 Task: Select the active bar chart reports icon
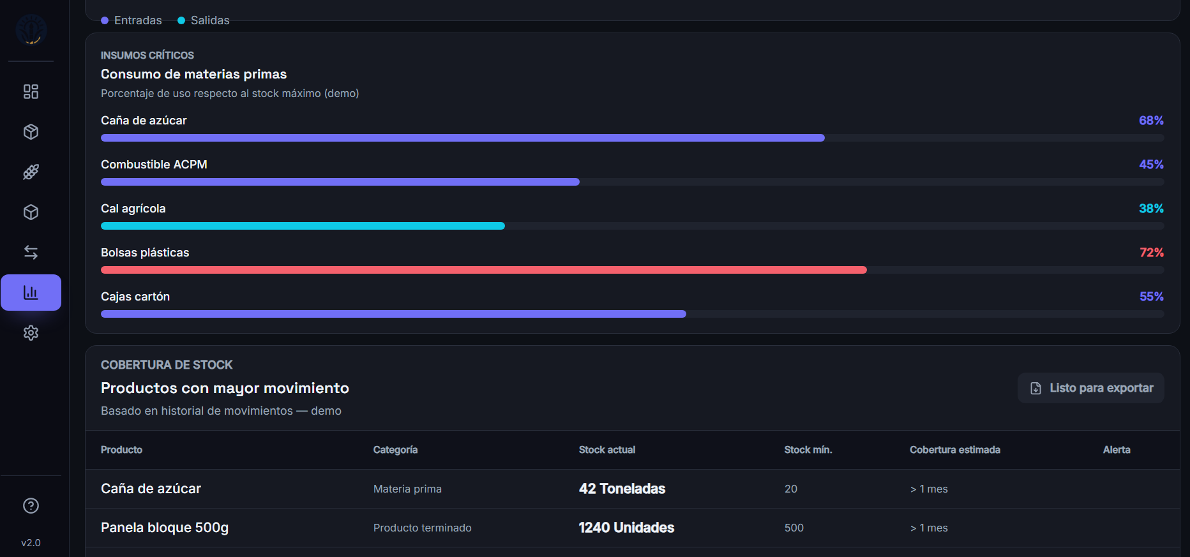point(31,293)
